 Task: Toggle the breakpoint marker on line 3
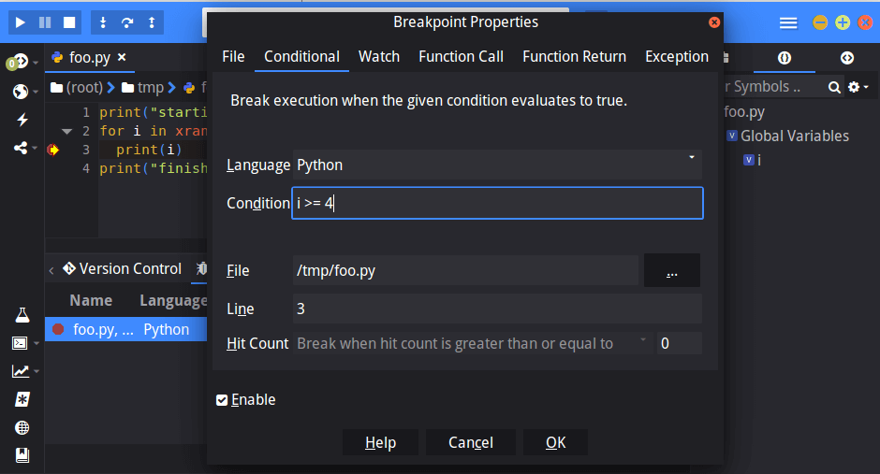[53, 150]
